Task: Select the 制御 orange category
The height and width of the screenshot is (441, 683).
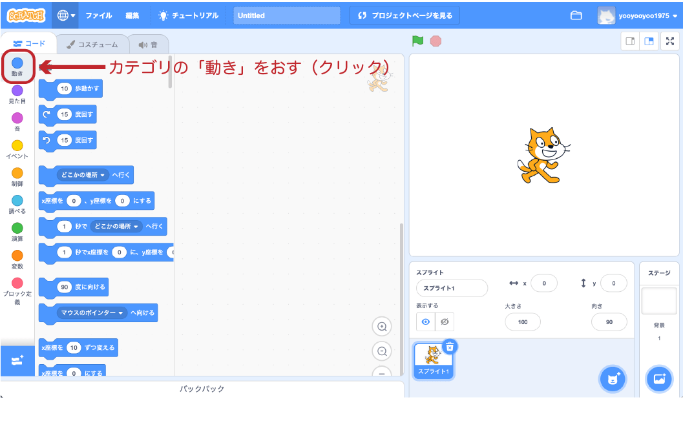Action: [17, 177]
